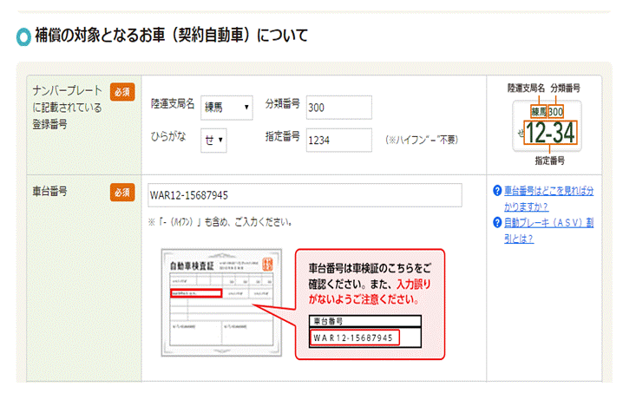Image resolution: width=623 pixels, height=393 pixels.
Task: Click the ※ハイフン不要 note beside 指定番号
Action: (x=421, y=141)
